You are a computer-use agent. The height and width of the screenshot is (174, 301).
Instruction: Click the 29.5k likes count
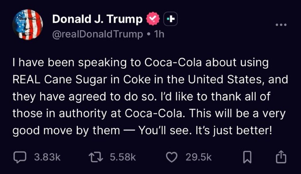[x=199, y=157]
